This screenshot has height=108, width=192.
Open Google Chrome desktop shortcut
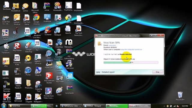click(37, 19)
